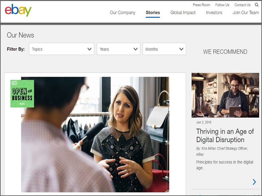The width and height of the screenshot is (262, 196).
Task: Click the Our News heading
Action: coord(20,35)
